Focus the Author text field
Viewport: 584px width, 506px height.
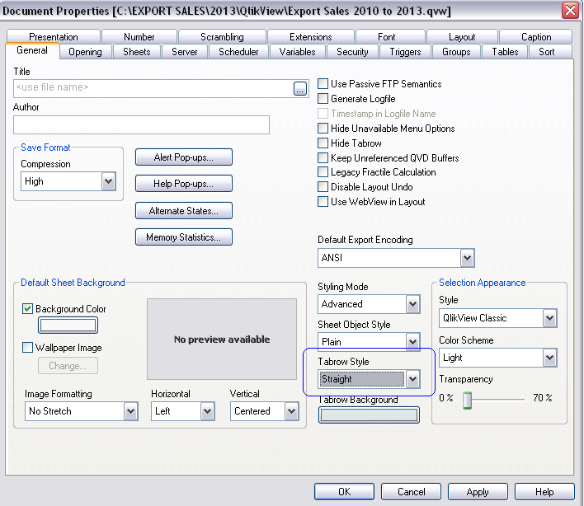pos(141,124)
